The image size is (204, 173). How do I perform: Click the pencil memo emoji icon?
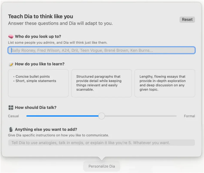[11, 64]
